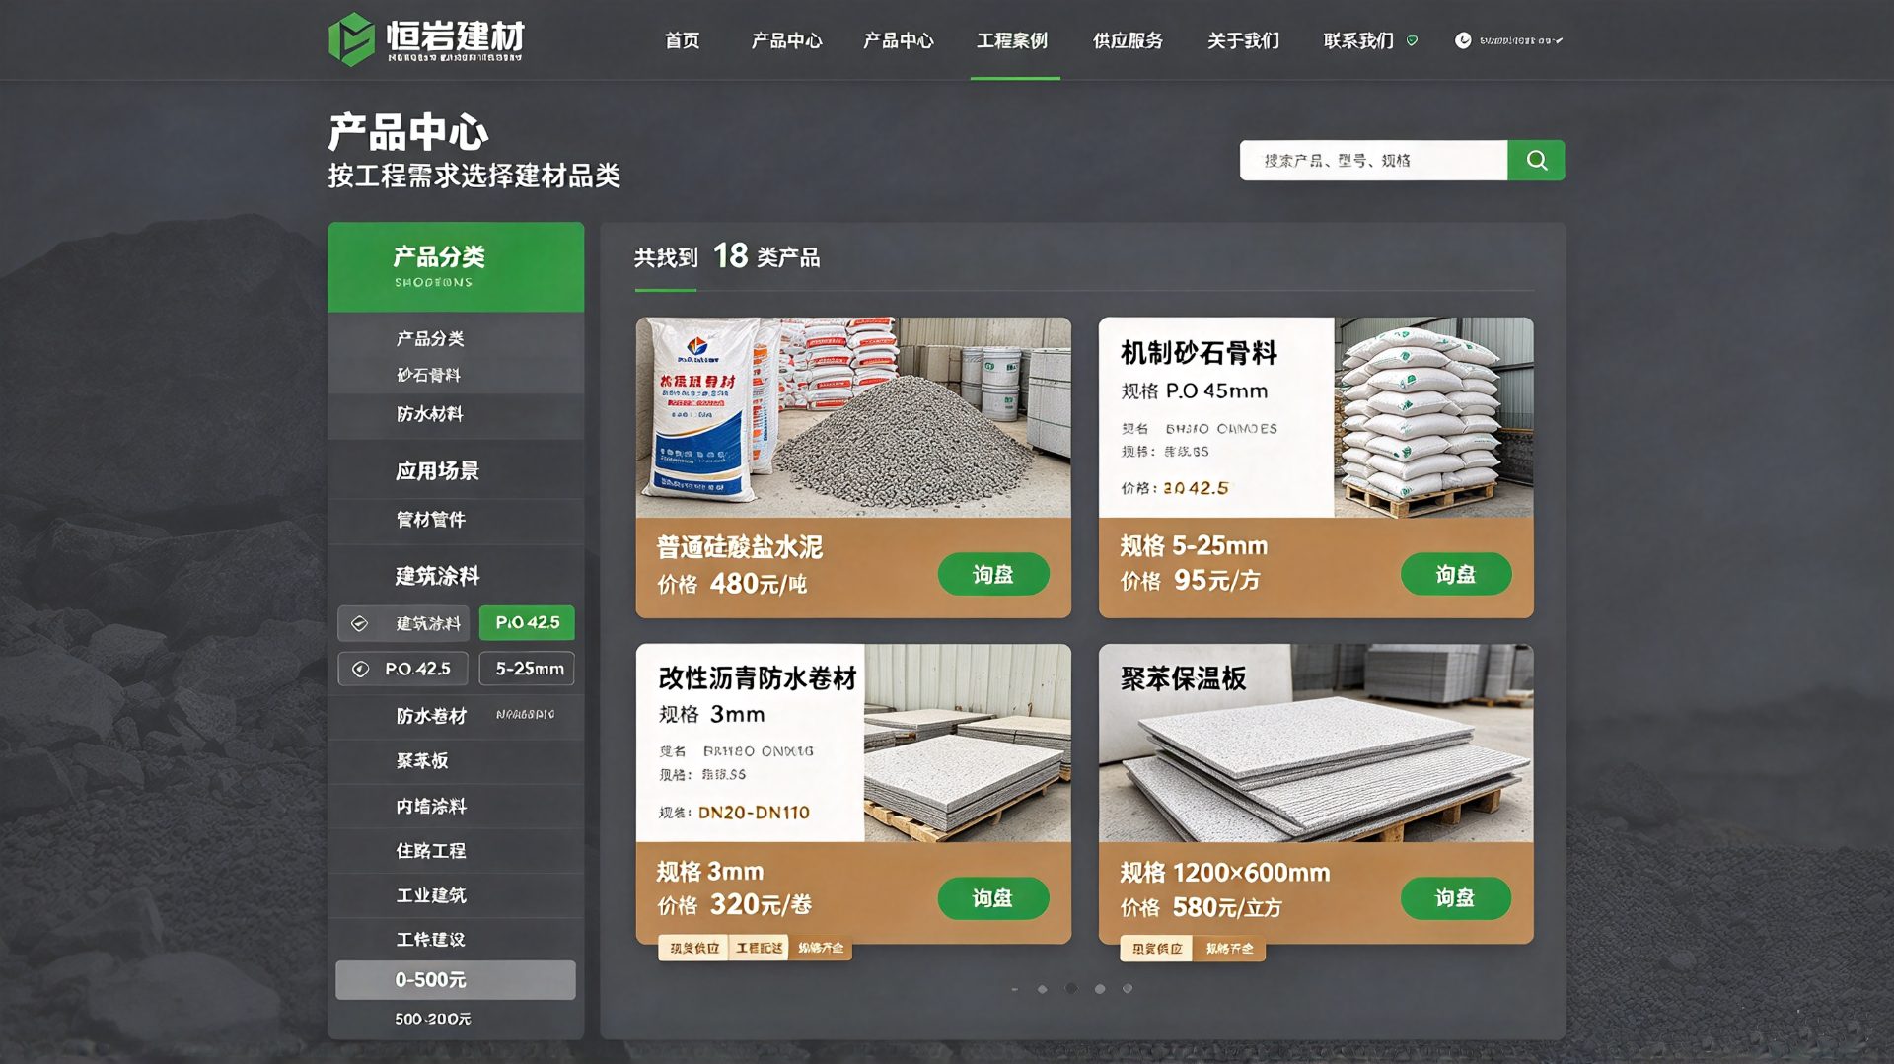
Task: Click the 工程配送 tag under waterproof card
Action: [x=759, y=948]
